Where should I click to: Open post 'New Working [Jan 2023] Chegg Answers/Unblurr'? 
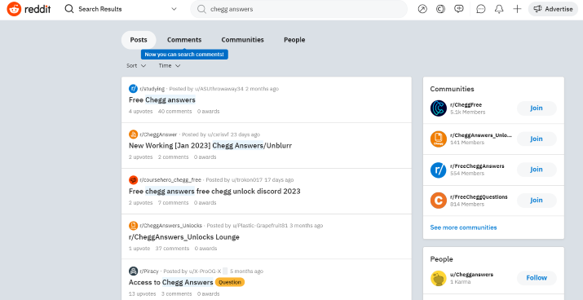pyautogui.click(x=210, y=146)
